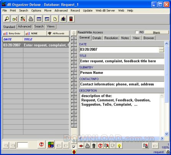Switch to the Views toolbar tab
The width and height of the screenshot is (171, 155).
coord(51,27)
